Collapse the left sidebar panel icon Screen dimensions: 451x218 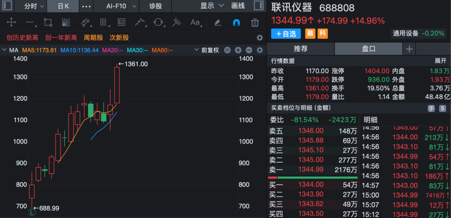tap(8, 6)
